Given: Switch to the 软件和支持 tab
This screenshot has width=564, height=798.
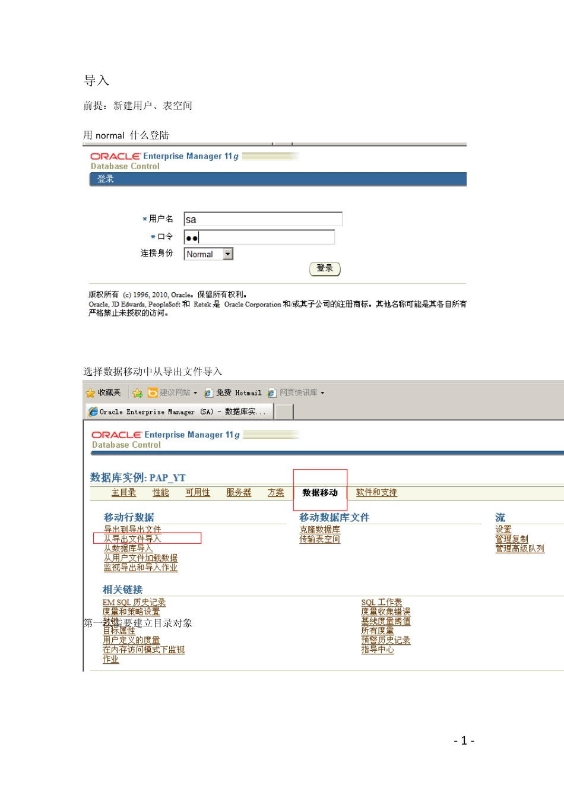Looking at the screenshot, I should click(376, 493).
